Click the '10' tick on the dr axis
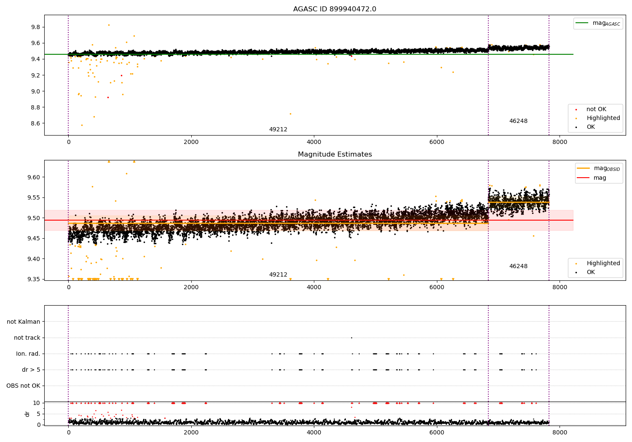This screenshot has height=442, width=632. tap(37, 403)
